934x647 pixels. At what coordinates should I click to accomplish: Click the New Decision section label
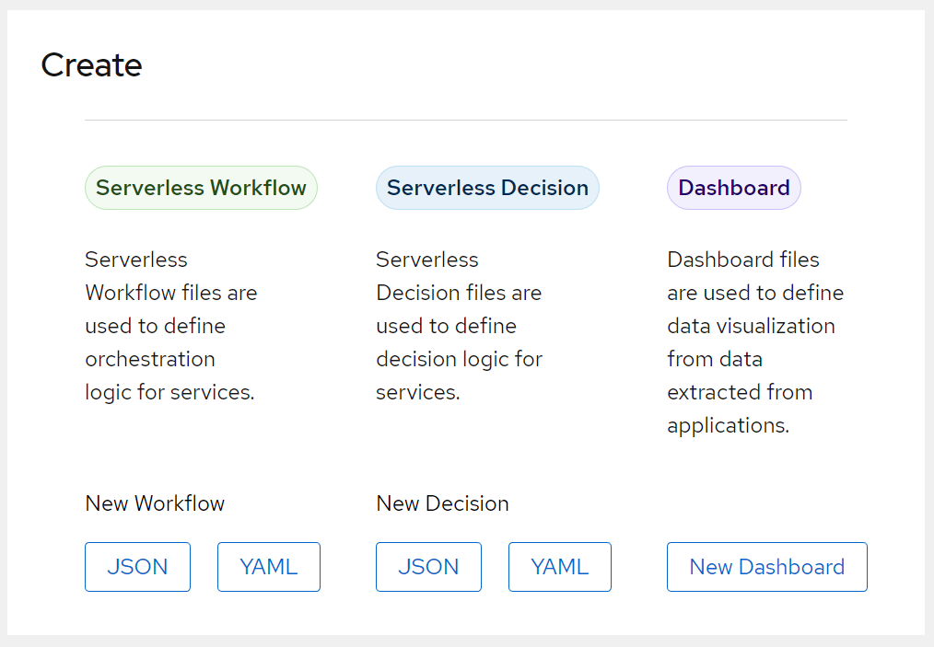coord(442,503)
